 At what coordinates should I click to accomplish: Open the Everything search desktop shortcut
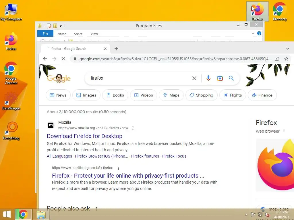click(x=11, y=131)
